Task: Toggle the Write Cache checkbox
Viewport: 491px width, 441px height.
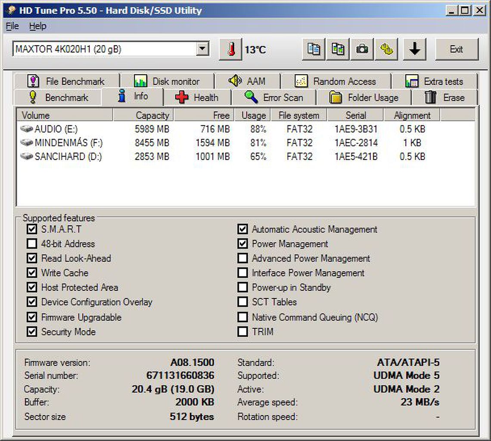Action: (31, 273)
